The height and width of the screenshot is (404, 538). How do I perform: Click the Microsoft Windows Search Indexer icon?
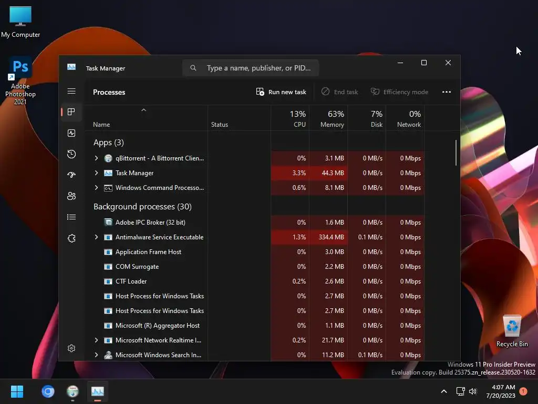click(108, 355)
